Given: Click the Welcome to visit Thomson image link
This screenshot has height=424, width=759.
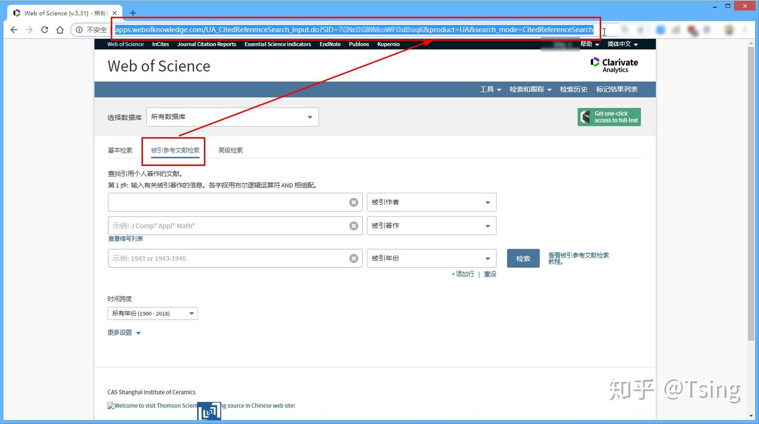Looking at the screenshot, I should pos(201,406).
